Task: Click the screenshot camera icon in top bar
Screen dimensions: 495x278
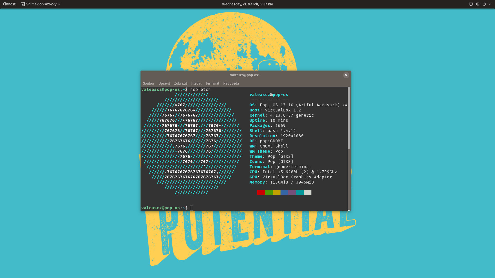Action: tap(23, 4)
